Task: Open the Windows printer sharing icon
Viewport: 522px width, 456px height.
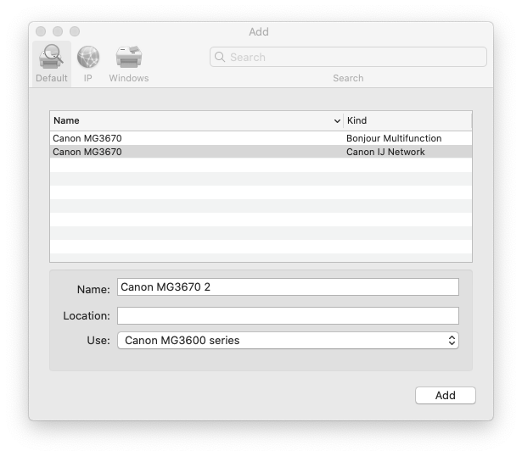Action: pos(128,58)
